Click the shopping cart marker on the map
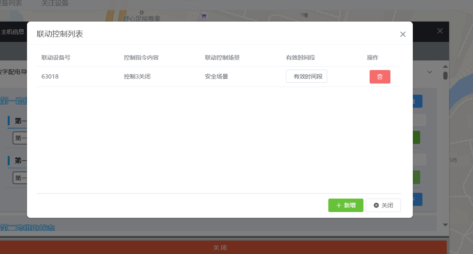Viewport: 473px width, 254px height. coord(203,16)
